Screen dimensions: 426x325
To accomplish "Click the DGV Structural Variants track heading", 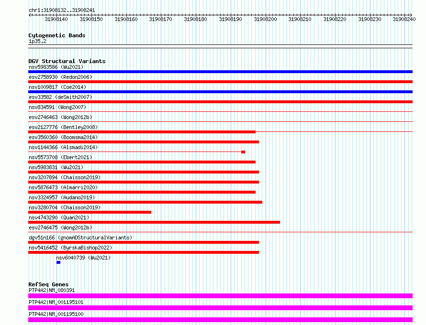I will tap(67, 61).
